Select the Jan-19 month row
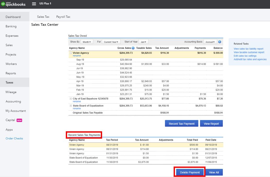Viewport: 270px width, 177px height. coord(146,94)
